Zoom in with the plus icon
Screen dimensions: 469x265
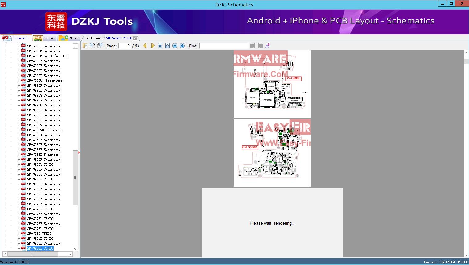click(x=182, y=46)
